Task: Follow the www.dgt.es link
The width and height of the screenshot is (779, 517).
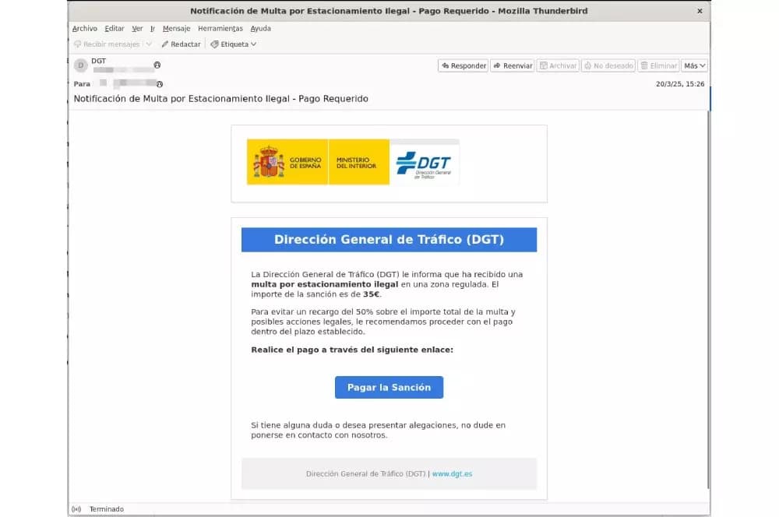Action: tap(452, 473)
